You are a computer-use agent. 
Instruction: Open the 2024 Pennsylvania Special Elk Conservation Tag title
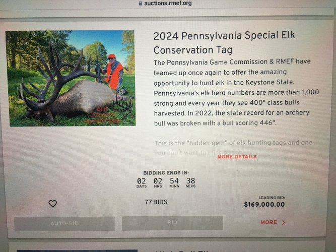[x=224, y=43]
